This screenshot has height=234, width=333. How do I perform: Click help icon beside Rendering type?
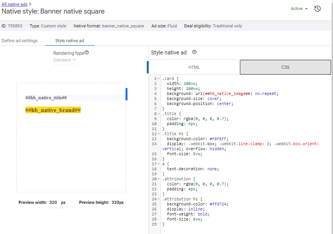tap(87, 53)
